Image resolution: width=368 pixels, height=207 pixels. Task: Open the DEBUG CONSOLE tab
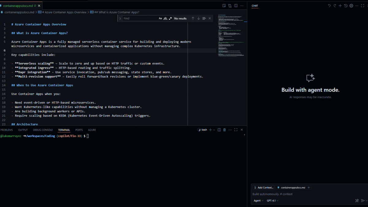point(43,130)
